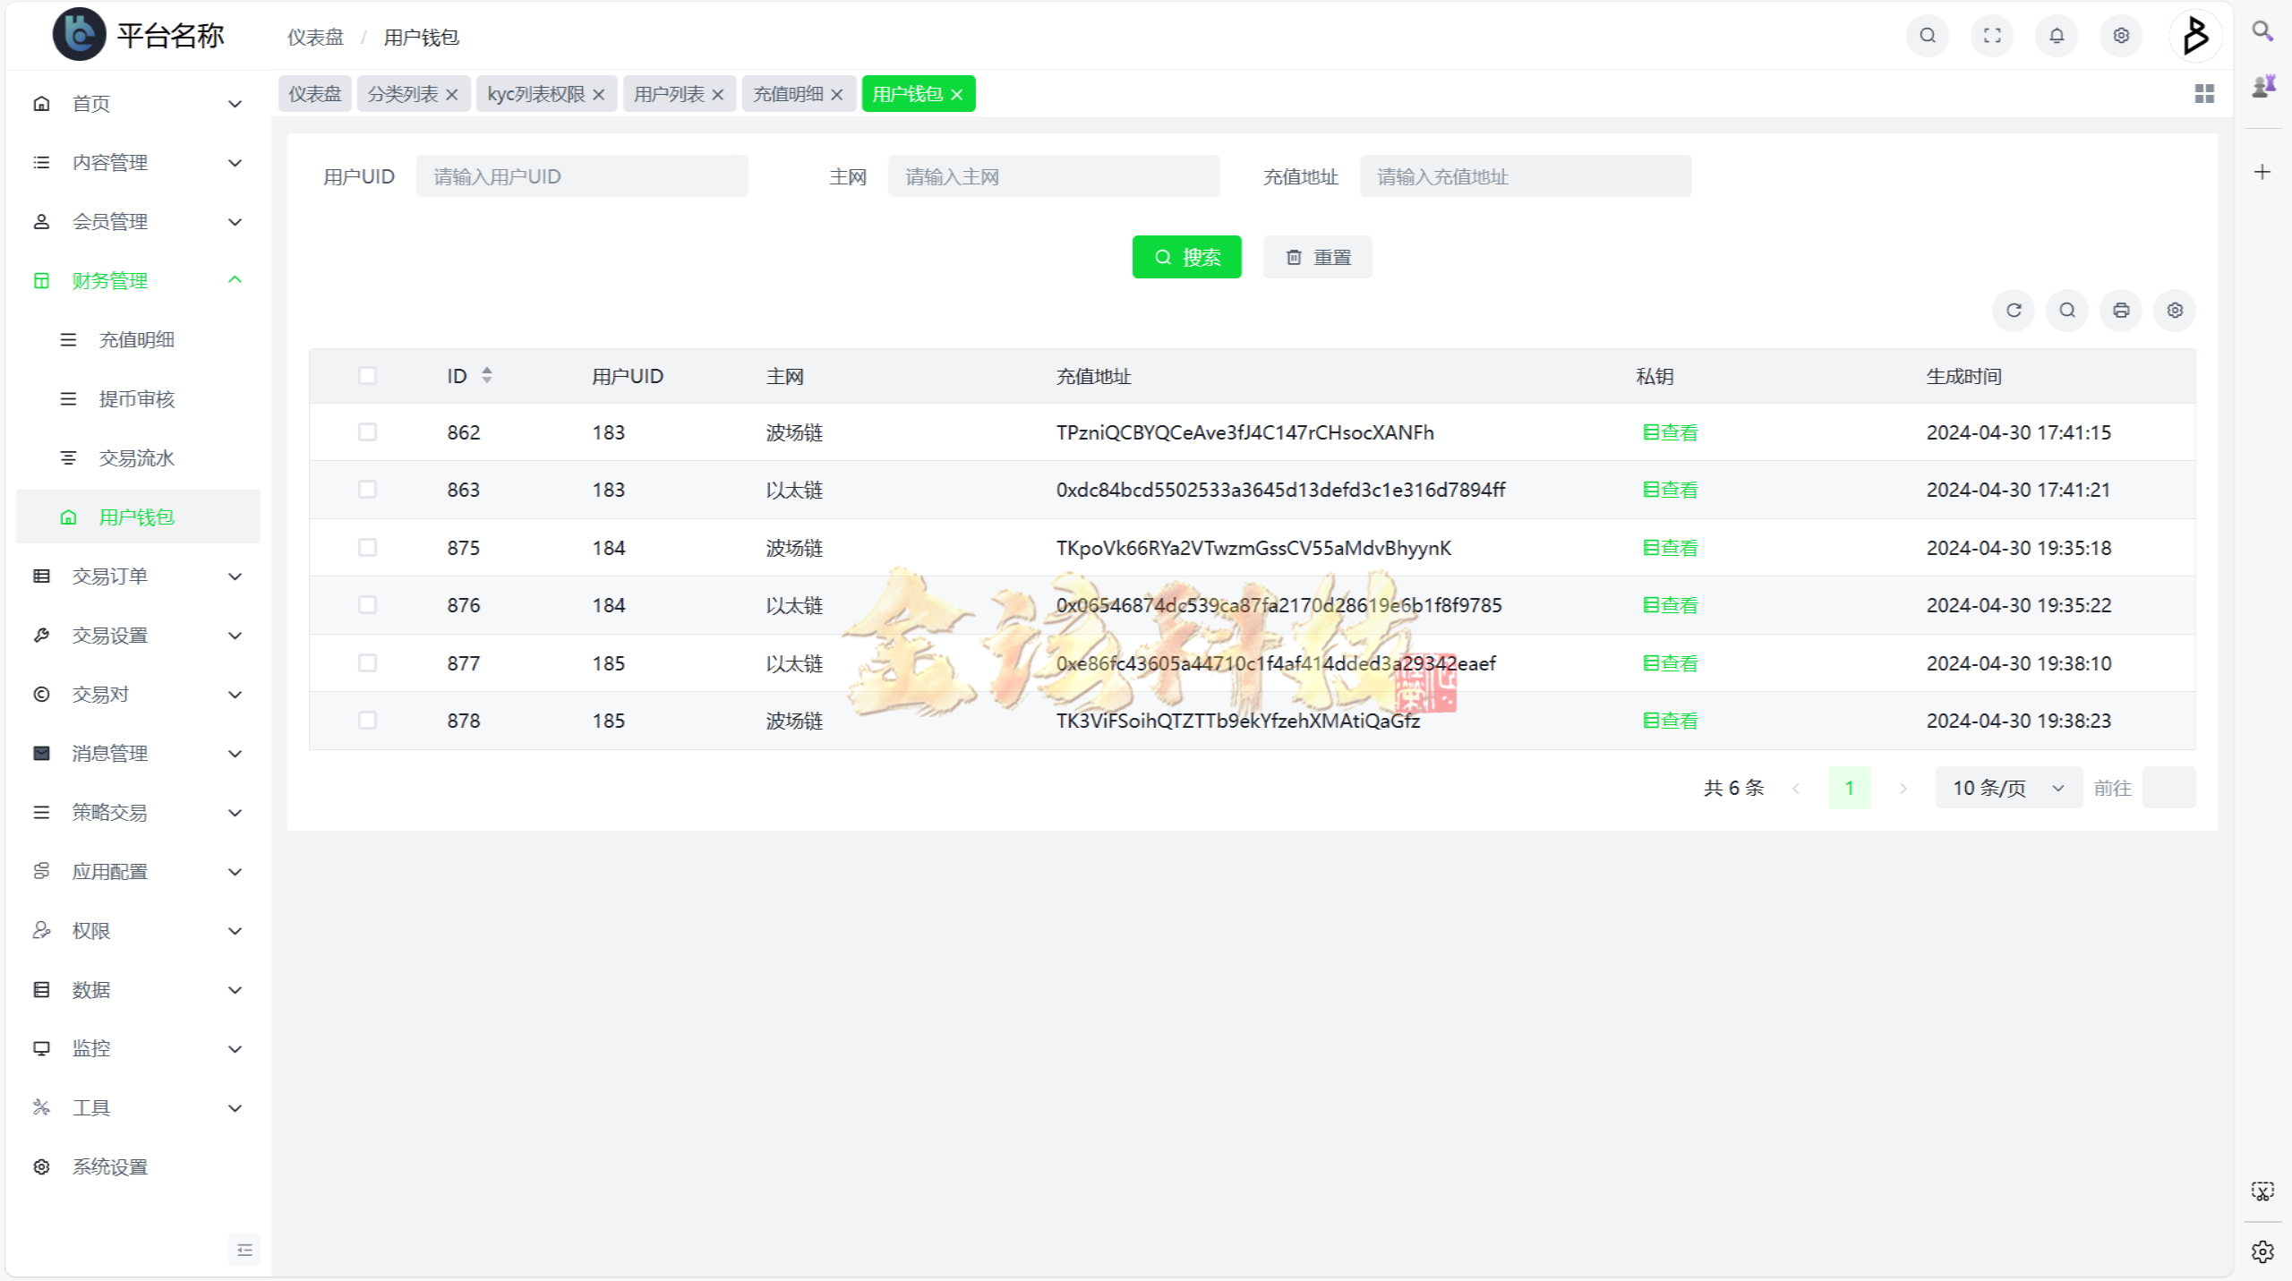Image resolution: width=2292 pixels, height=1281 pixels.
Task: Click the 搜索 search button
Action: click(1187, 257)
